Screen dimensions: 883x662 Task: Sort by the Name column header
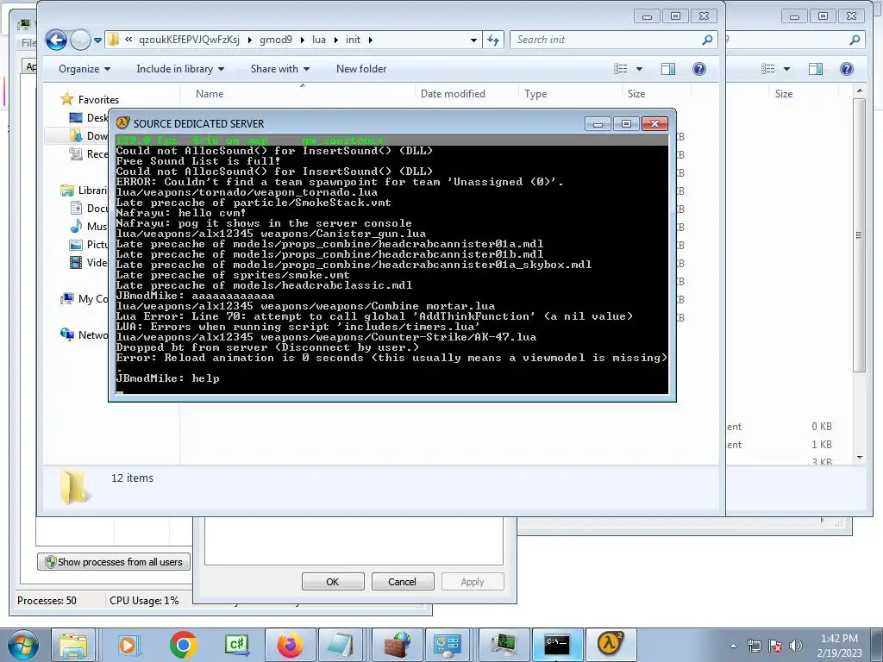coord(210,94)
